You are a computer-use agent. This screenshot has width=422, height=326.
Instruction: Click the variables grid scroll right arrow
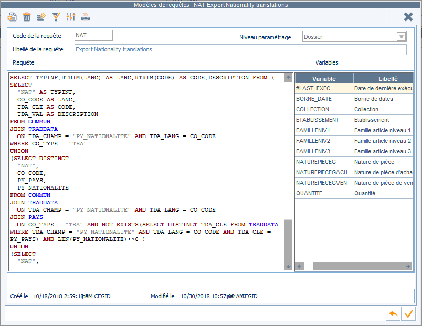tap(408, 266)
